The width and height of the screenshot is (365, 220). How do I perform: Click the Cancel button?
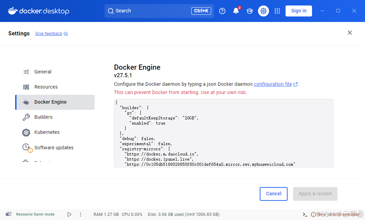click(273, 194)
